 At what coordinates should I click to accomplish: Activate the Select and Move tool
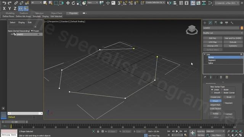click(68, 3)
